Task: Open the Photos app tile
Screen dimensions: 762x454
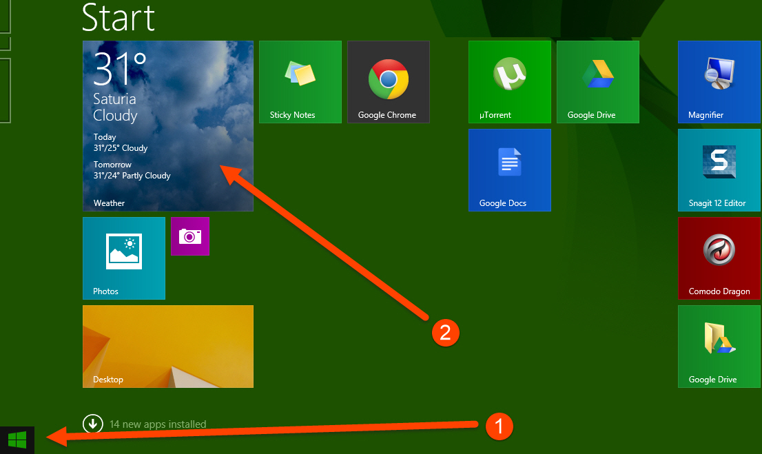Action: coord(123,258)
